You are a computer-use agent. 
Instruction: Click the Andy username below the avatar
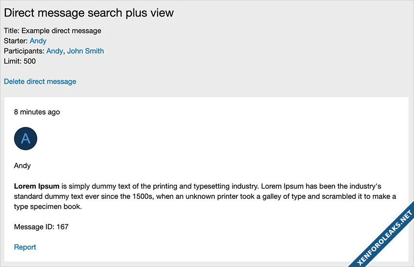[x=22, y=165]
